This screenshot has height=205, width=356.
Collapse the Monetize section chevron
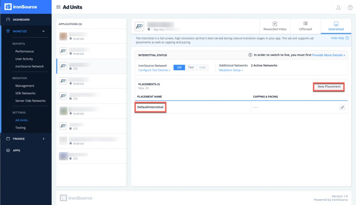pos(43,31)
